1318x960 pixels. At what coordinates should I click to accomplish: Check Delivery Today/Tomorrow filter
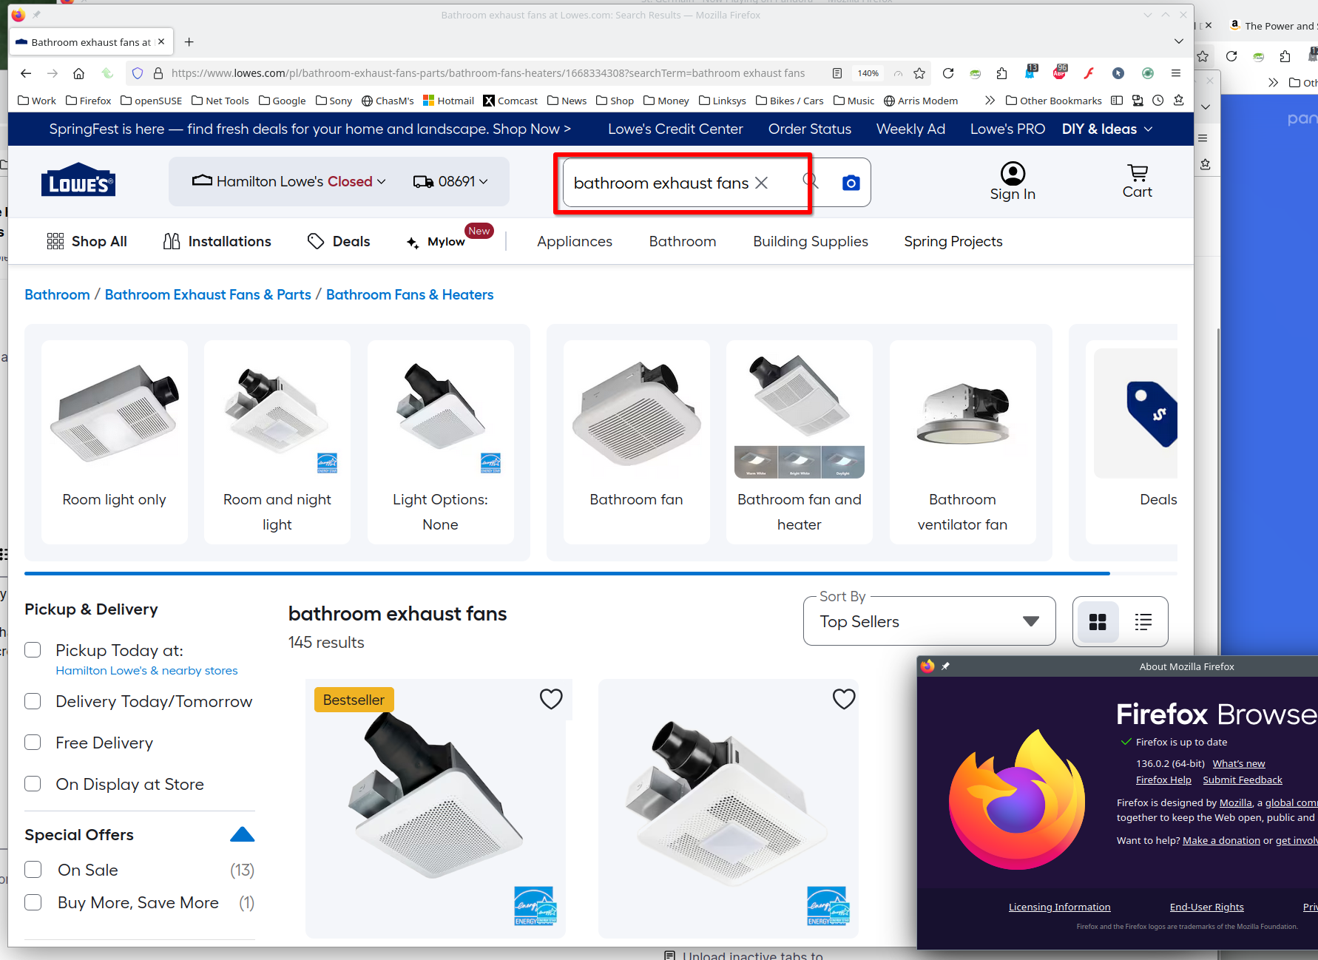coord(33,701)
